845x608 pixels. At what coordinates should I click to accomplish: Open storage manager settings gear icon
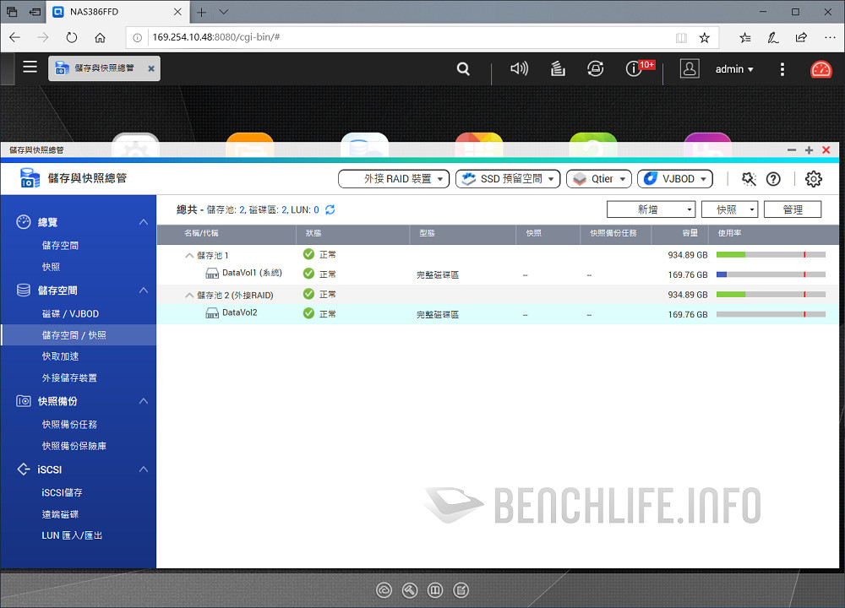pyautogui.click(x=813, y=179)
